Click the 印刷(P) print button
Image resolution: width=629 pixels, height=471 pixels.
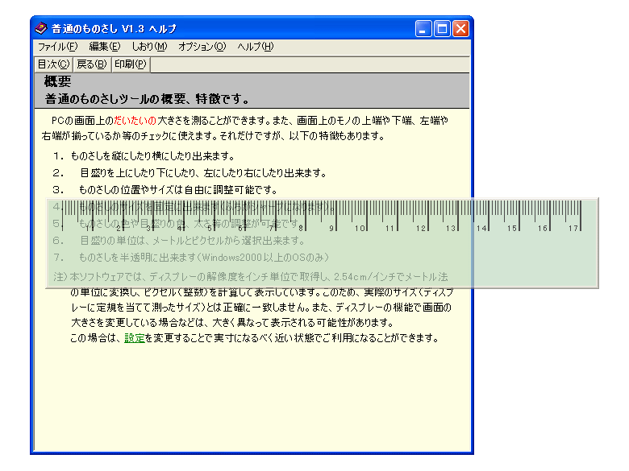click(131, 64)
